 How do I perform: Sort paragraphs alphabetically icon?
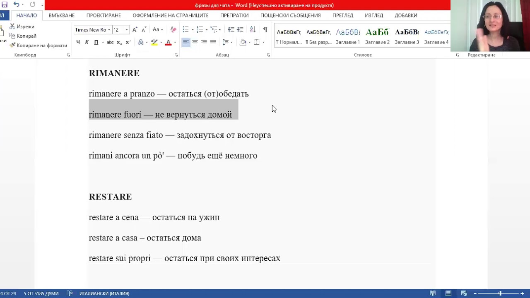click(x=253, y=30)
